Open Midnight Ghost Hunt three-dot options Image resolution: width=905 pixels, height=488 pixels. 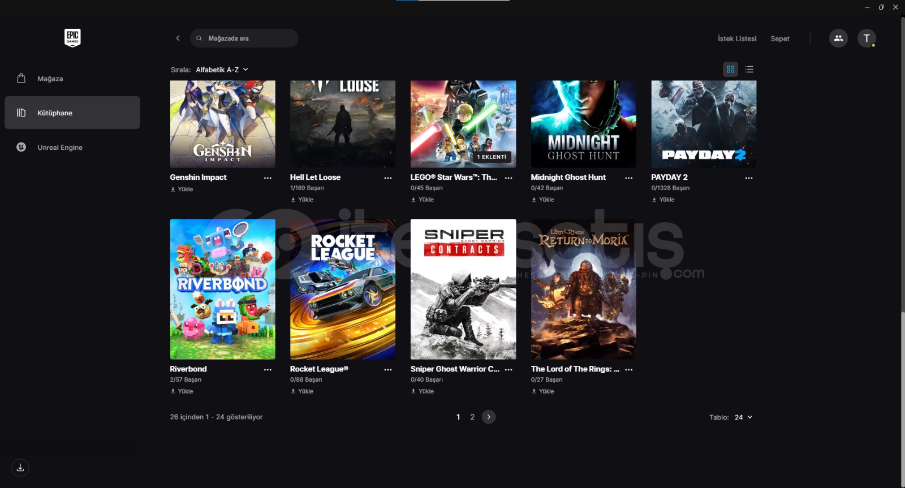(628, 178)
